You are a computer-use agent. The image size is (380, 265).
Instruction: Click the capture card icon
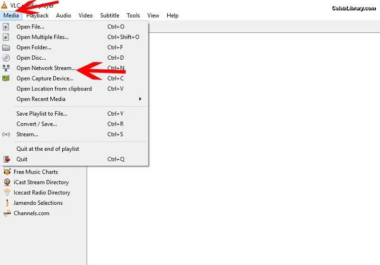point(6,78)
